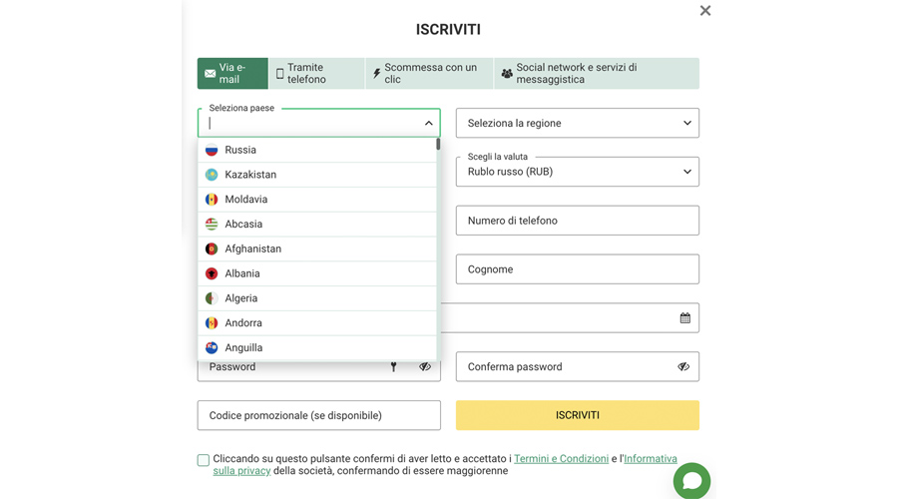Click the Andorra flag icon
This screenshot has height=499, width=898.
click(212, 322)
